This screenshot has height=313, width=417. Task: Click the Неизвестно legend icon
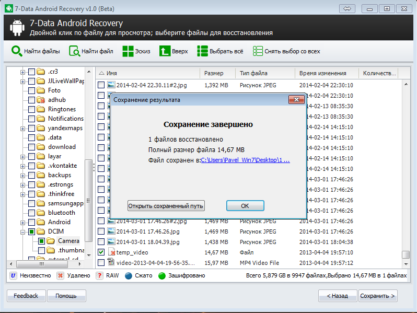coord(13,275)
